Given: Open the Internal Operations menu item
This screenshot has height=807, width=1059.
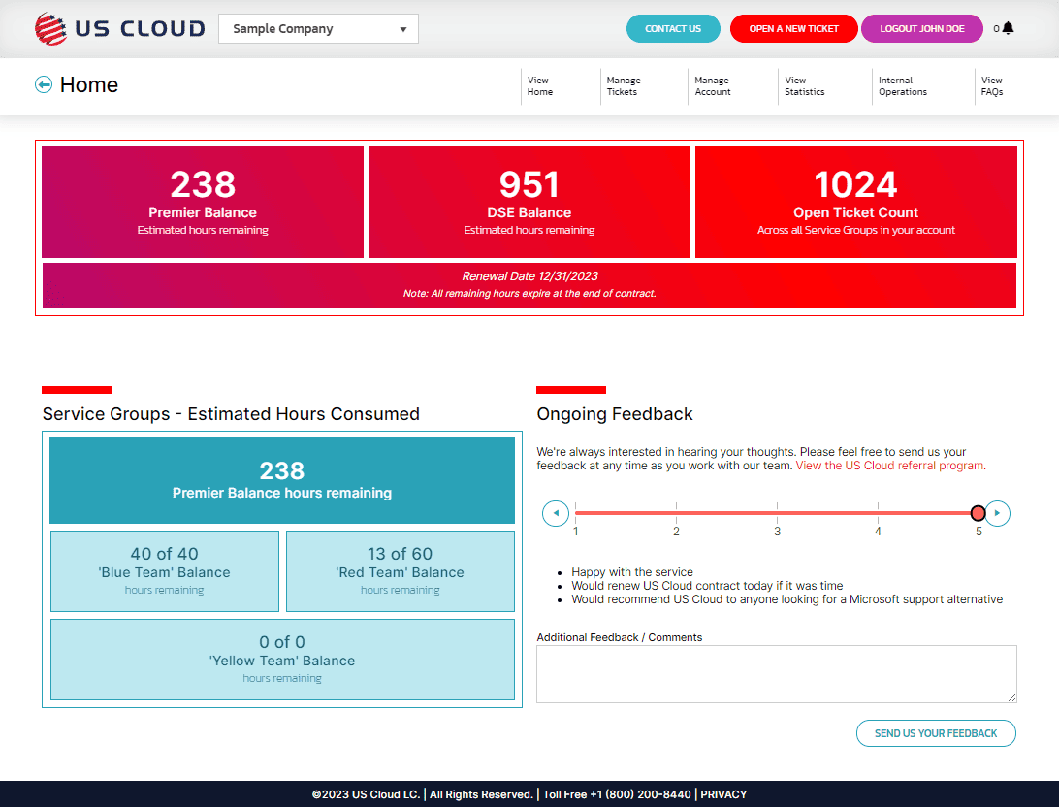Looking at the screenshot, I should point(902,85).
